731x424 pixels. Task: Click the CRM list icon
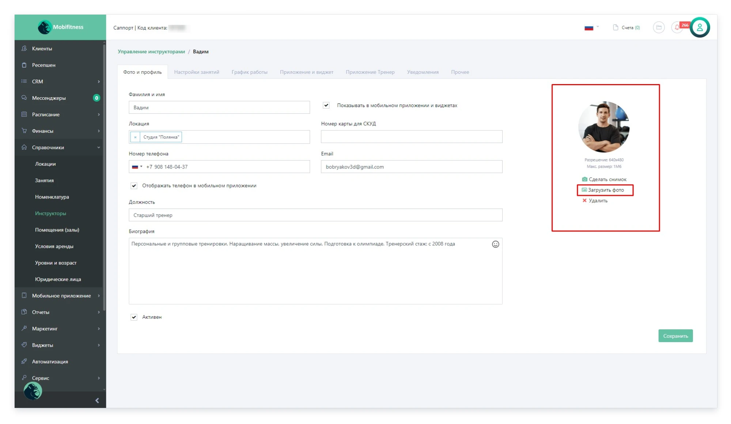(24, 82)
